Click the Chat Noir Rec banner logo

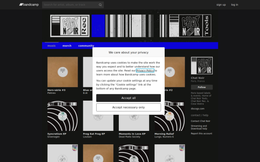pos(70,26)
